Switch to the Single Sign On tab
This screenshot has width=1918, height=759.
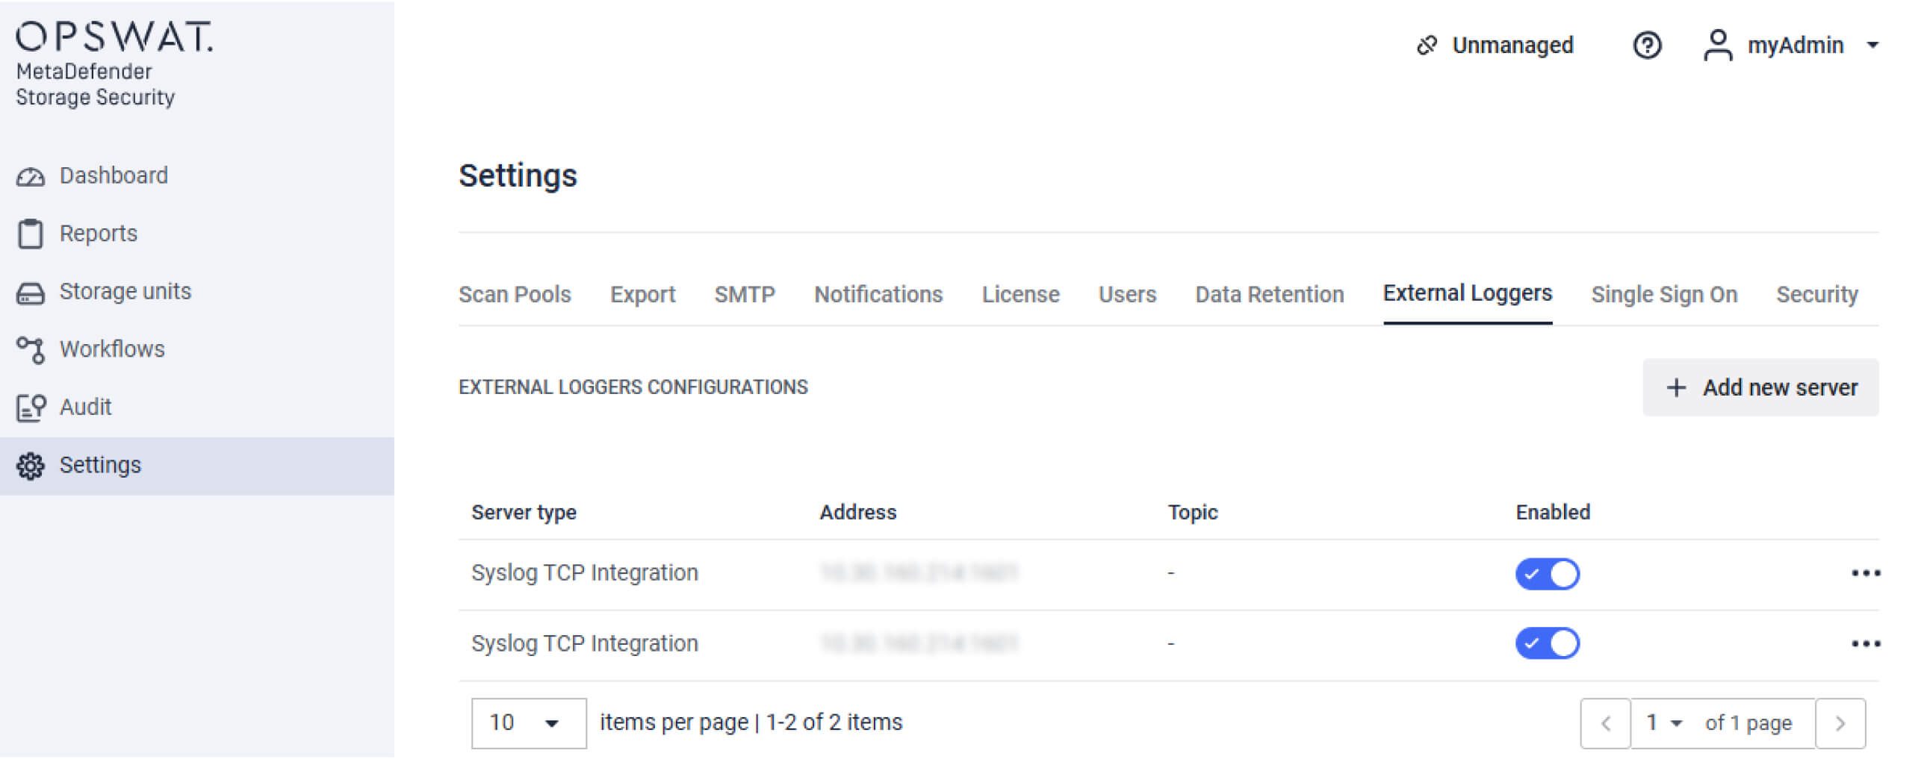click(1664, 294)
